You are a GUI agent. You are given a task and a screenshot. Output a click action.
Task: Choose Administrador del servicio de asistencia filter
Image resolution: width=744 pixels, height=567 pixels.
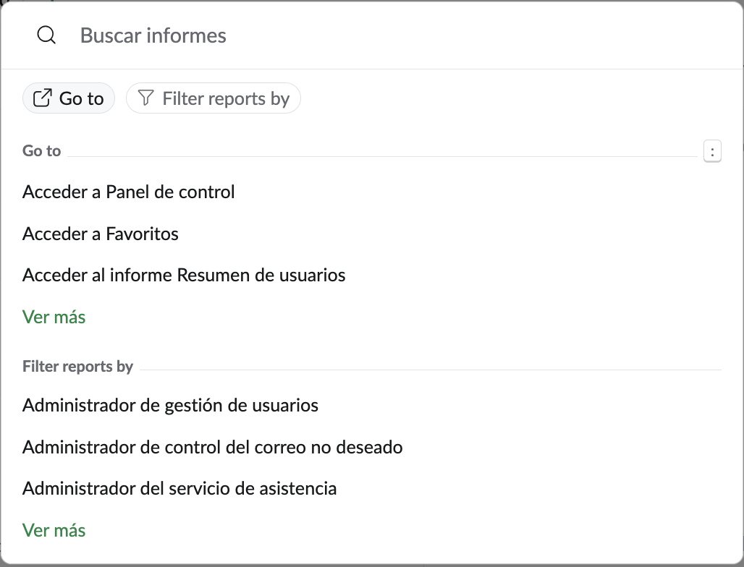tap(179, 488)
